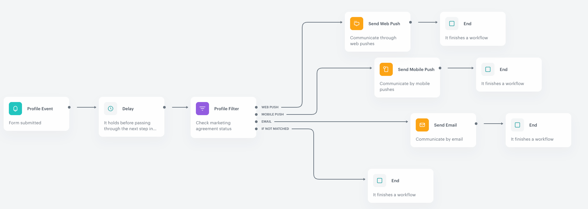Click End icon connected to Send Email

pos(517,125)
